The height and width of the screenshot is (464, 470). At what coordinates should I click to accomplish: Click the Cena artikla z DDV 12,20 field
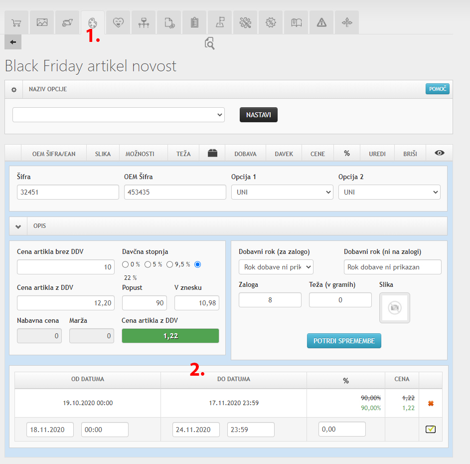click(x=66, y=303)
